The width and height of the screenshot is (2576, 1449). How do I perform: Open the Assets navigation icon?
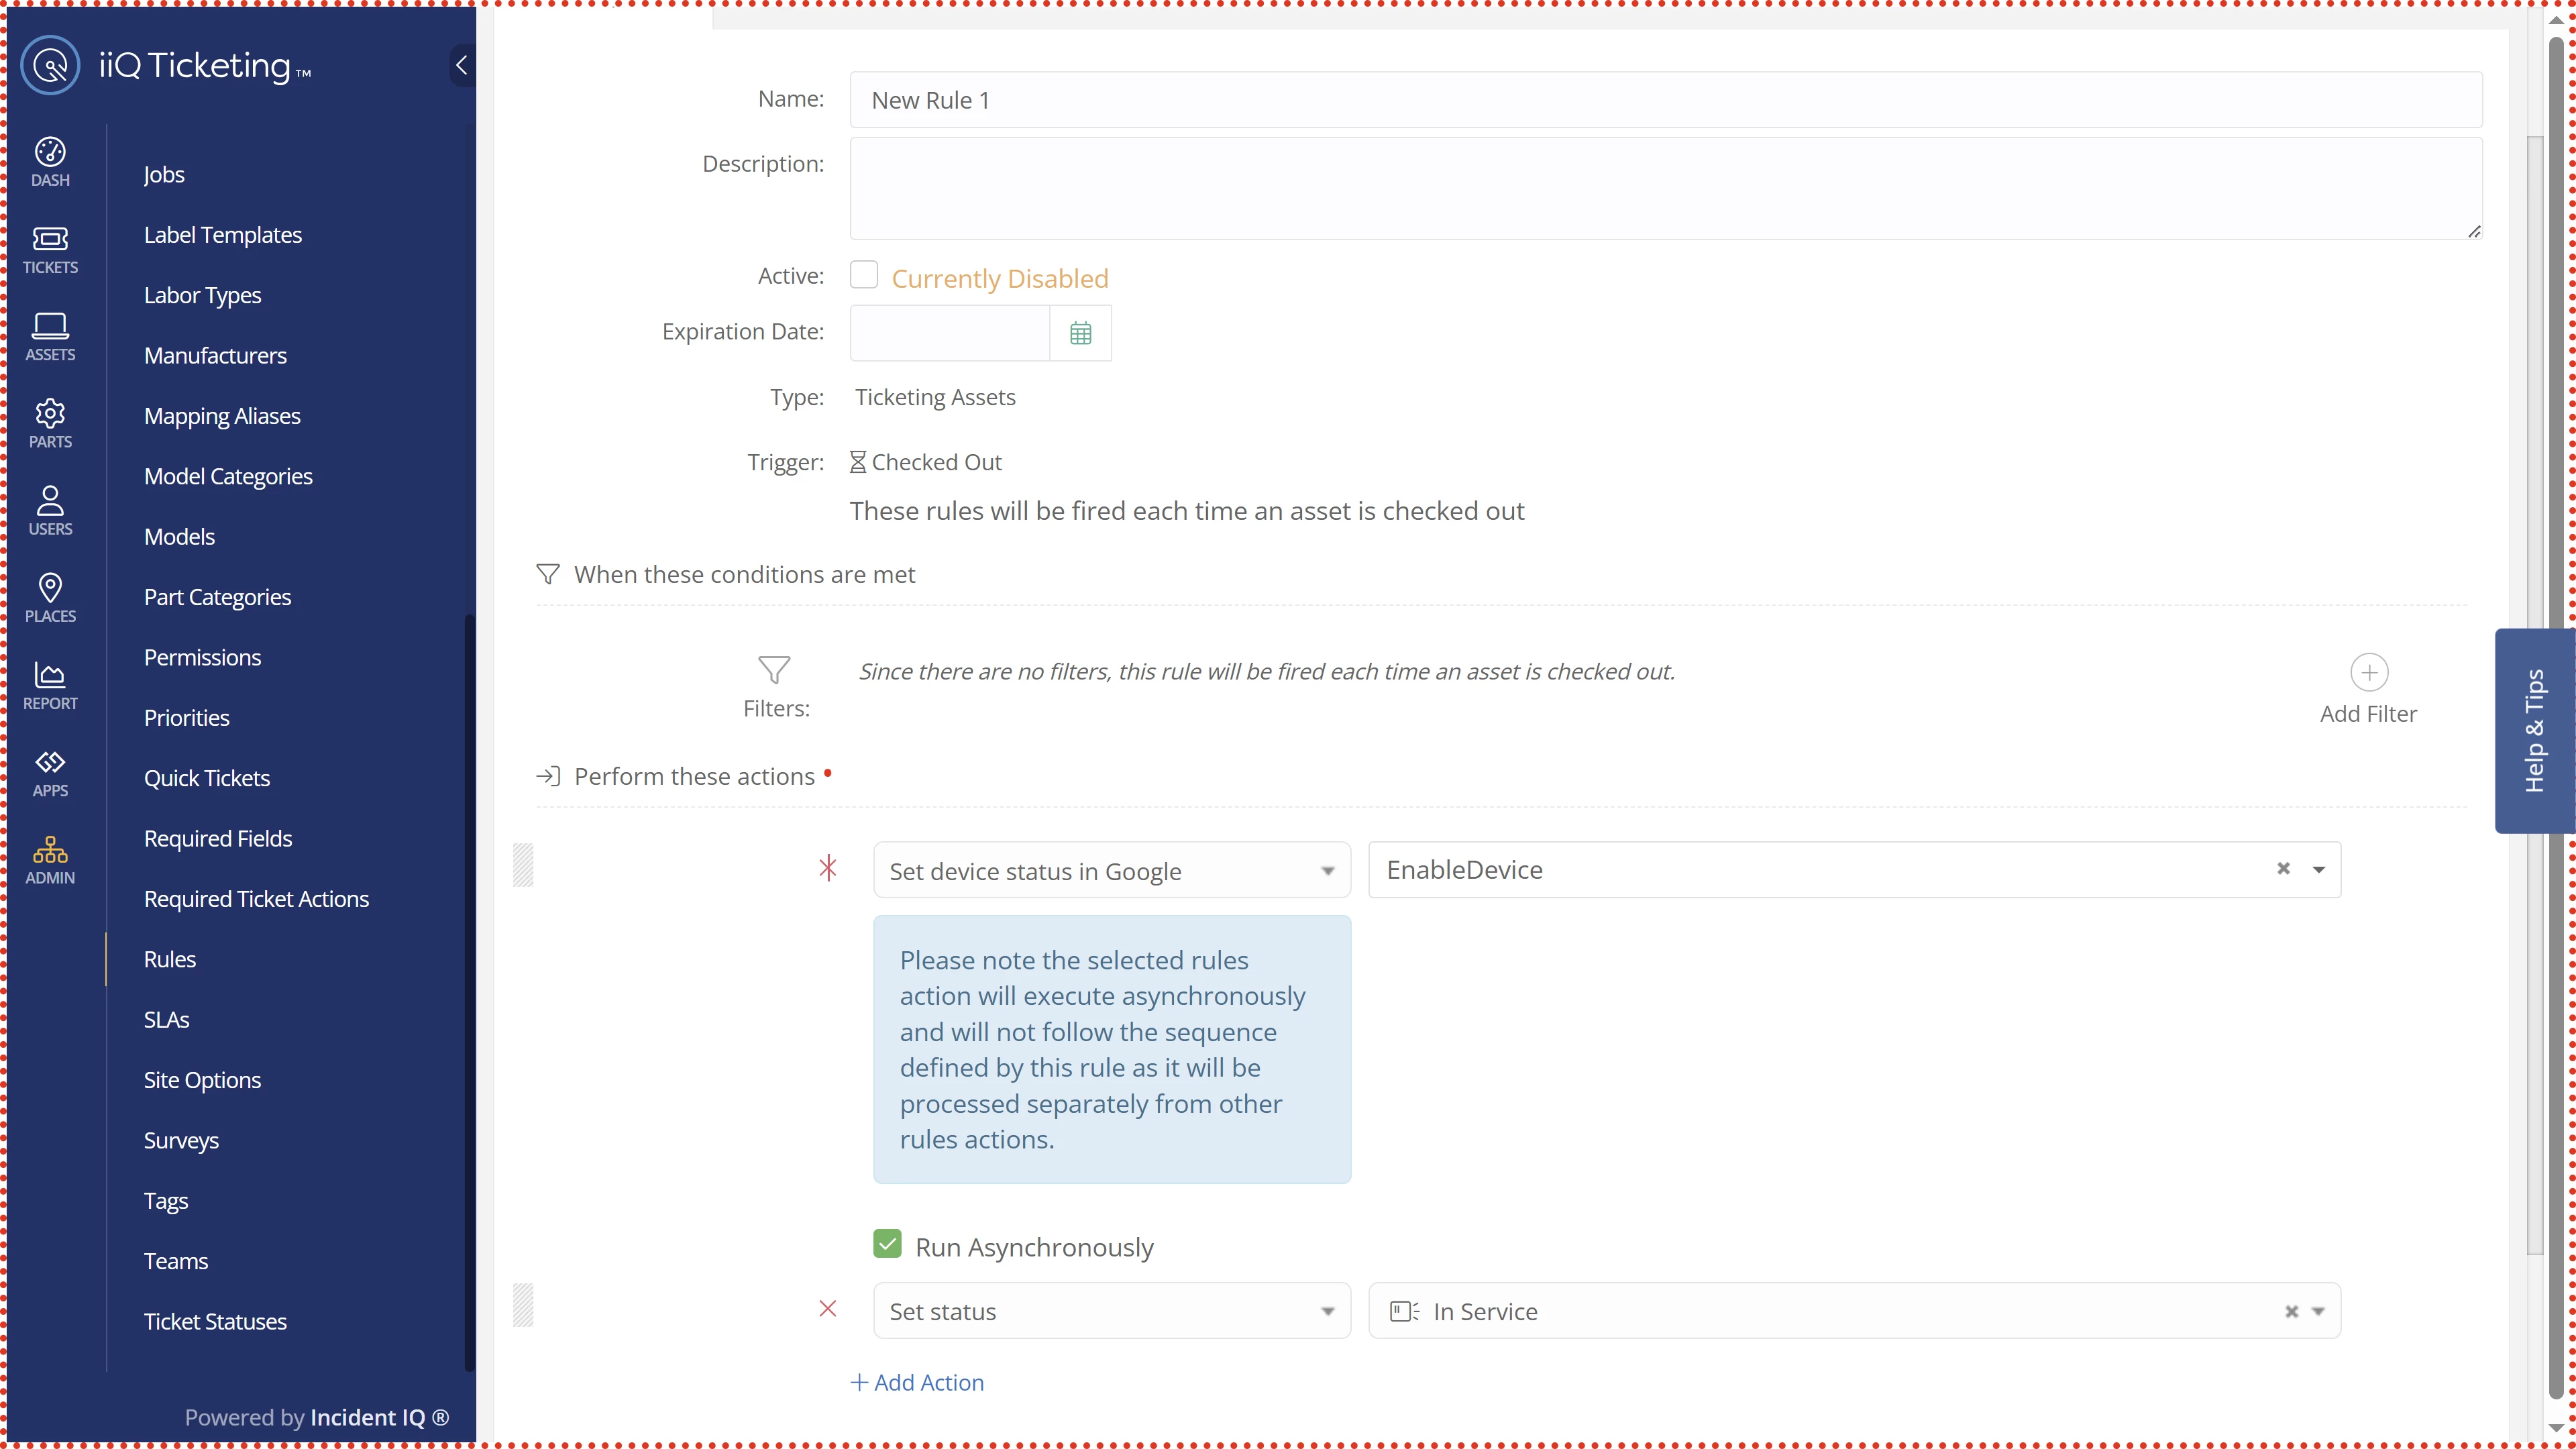tap(50, 337)
